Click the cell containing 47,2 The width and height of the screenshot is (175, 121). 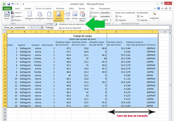(x=63, y=48)
